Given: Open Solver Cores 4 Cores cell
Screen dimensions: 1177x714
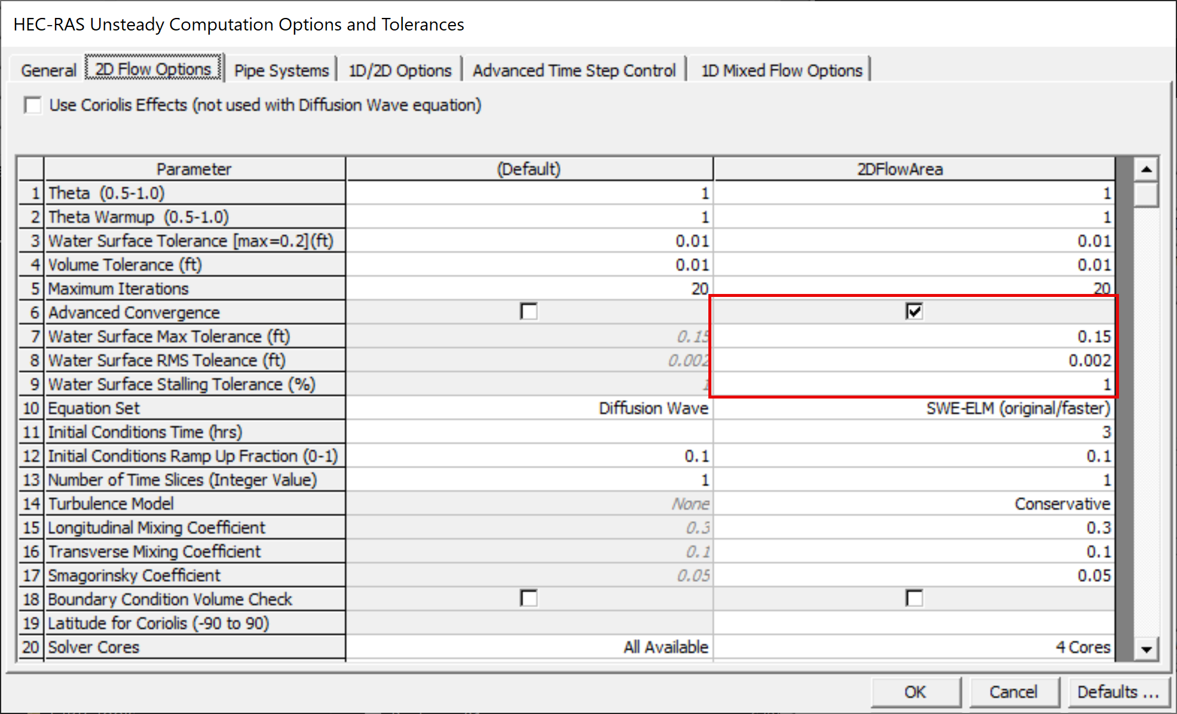Looking at the screenshot, I should coord(914,647).
